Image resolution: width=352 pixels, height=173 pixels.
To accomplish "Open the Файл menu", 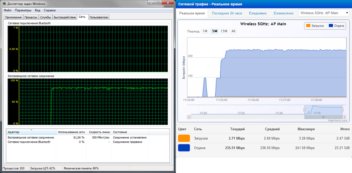I will [7, 10].
